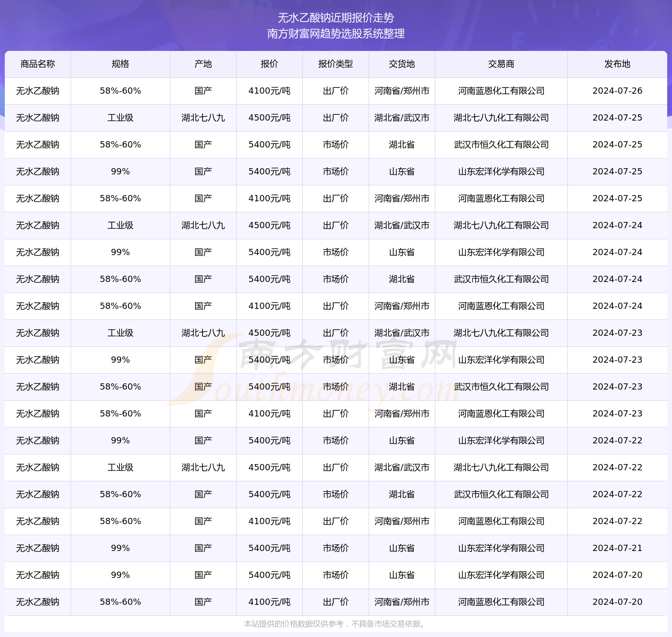
Task: Select 河南省/郑州市 in the first data row
Action: 402,91
